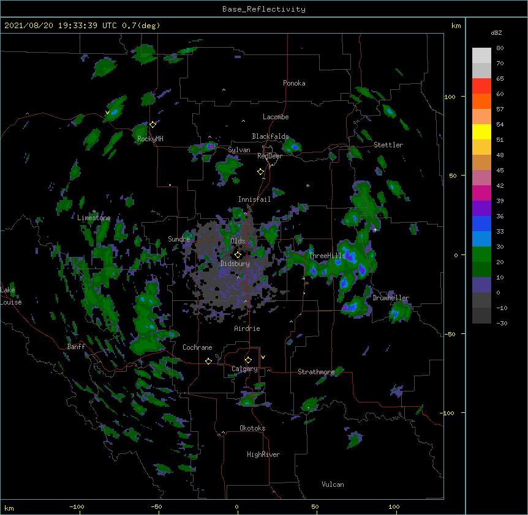Click the yellow marker below the Cochrane label
Screen dimensions: 528x515
[208, 361]
